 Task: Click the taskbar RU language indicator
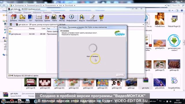[x=160, y=101]
